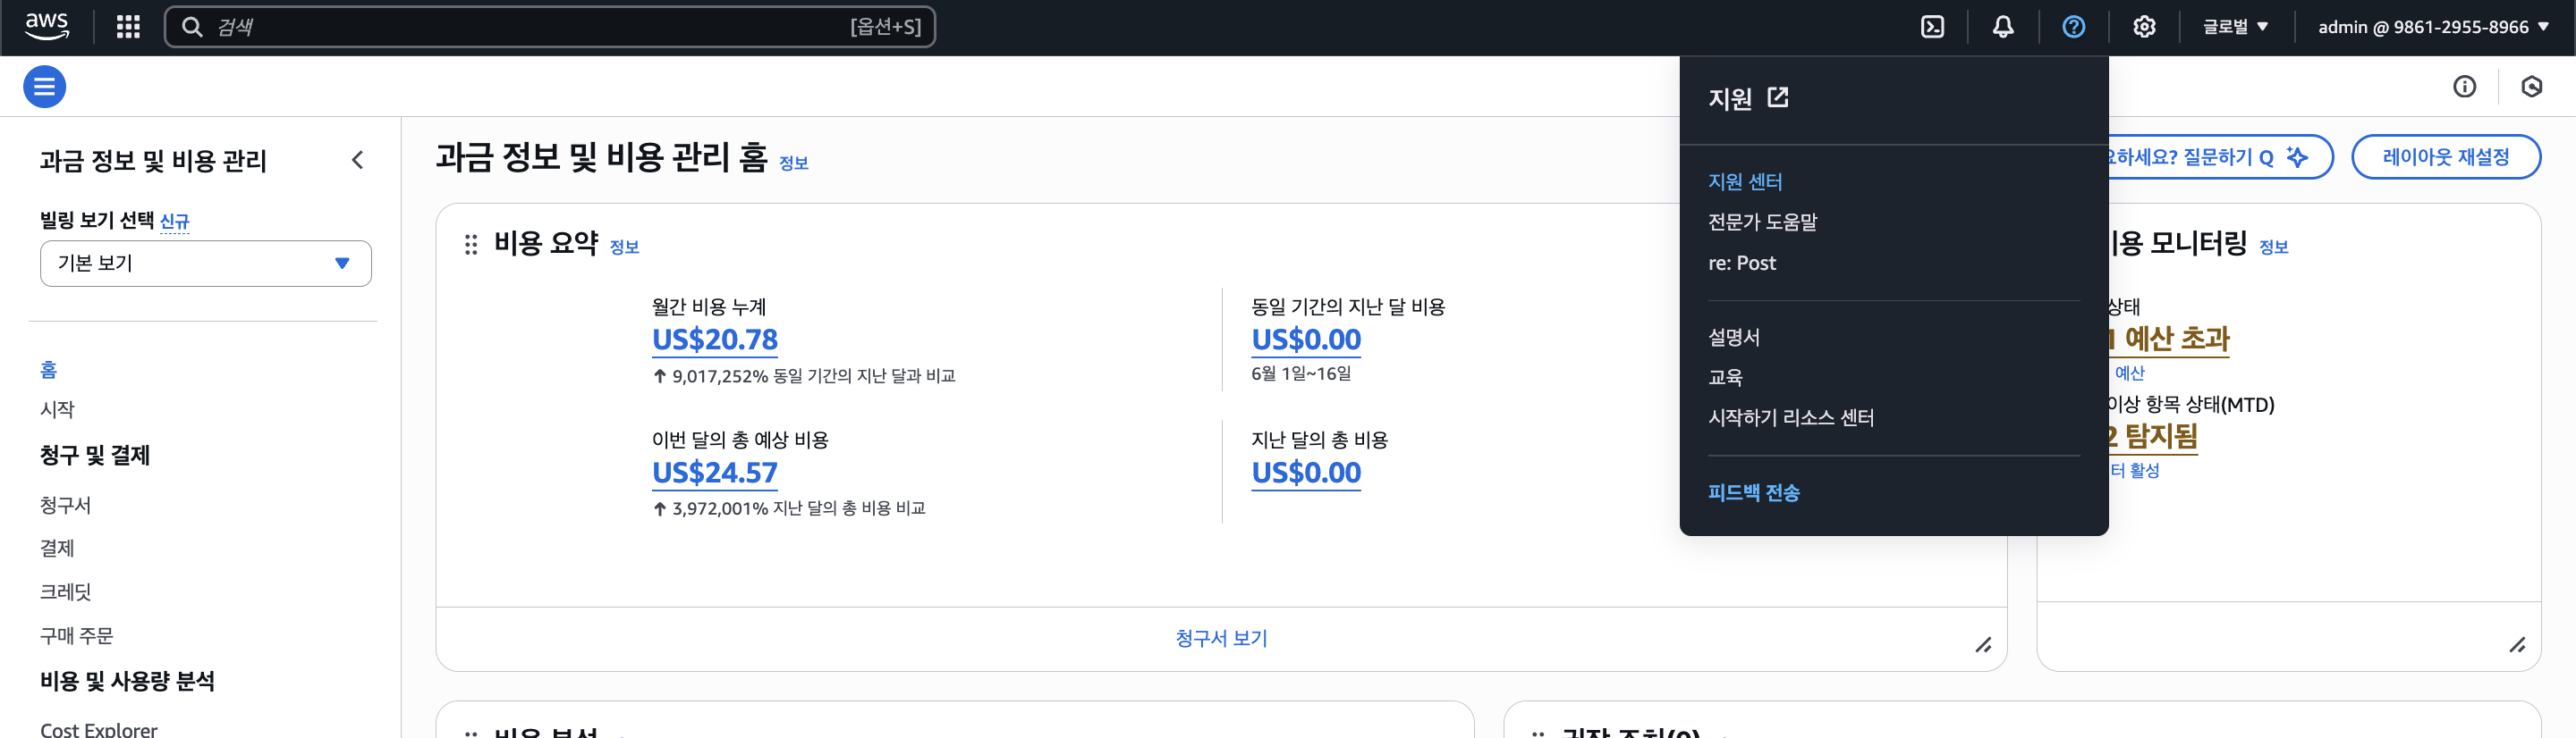The image size is (2576, 738).
Task: Expand the 글로벌 region selector
Action: 2235,27
